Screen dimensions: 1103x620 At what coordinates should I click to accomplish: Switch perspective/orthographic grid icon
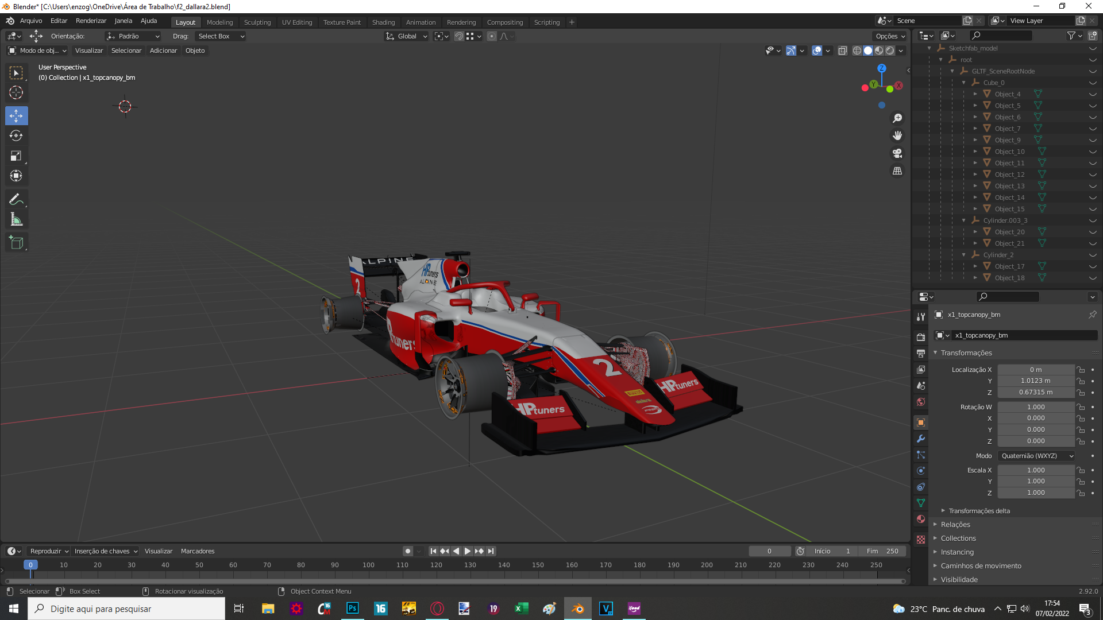coord(897,171)
